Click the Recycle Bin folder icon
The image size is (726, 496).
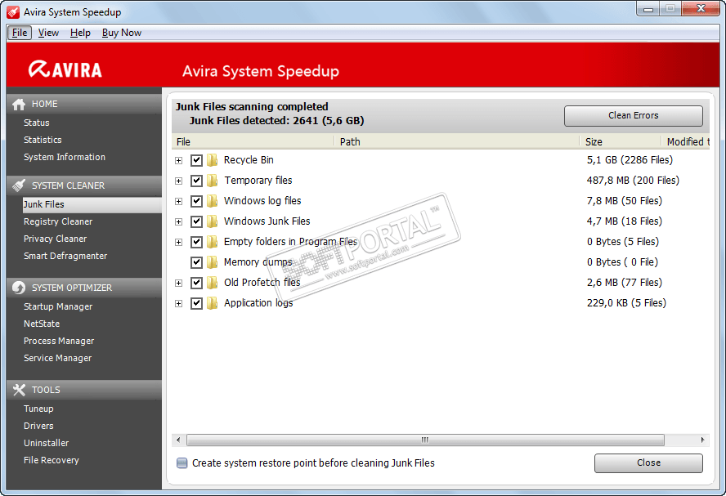(x=212, y=160)
